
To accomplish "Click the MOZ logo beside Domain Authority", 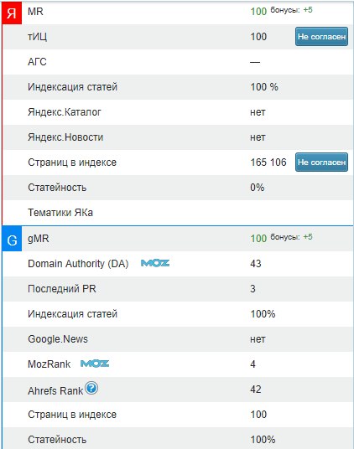I will coord(155,263).
